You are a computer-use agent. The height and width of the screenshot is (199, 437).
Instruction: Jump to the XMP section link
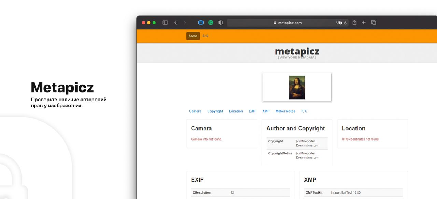click(x=266, y=111)
